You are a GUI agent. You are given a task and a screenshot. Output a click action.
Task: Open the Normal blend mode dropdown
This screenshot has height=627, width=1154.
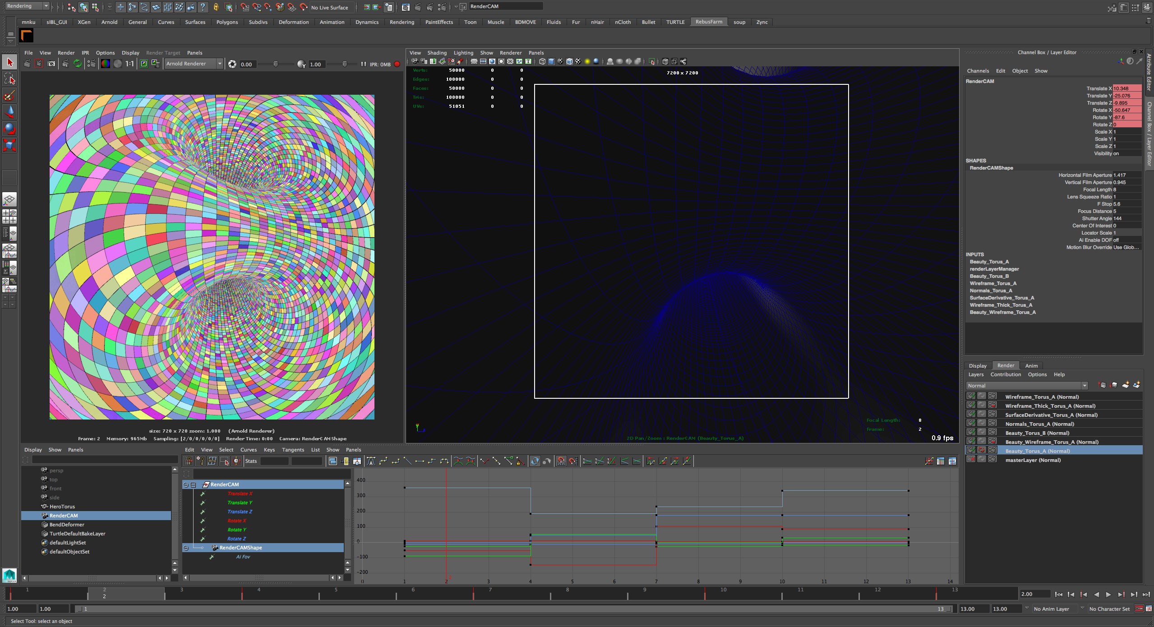(x=1084, y=386)
